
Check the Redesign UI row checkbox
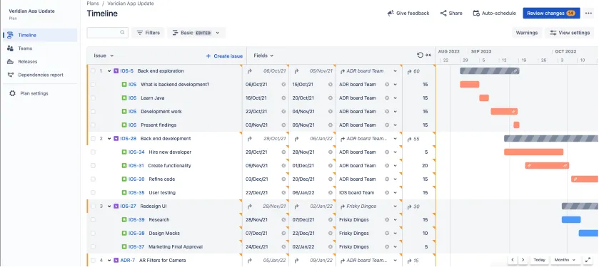(x=93, y=206)
